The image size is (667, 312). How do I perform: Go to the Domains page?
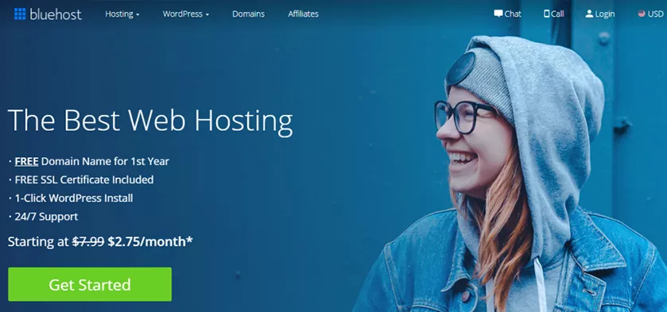[248, 14]
